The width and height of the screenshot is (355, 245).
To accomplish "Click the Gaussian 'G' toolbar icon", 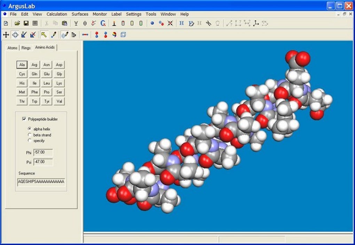I will [103, 23].
